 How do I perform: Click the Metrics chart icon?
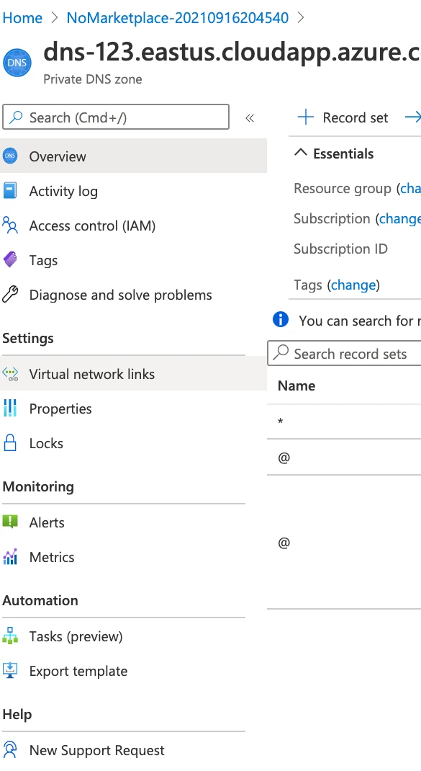click(10, 556)
